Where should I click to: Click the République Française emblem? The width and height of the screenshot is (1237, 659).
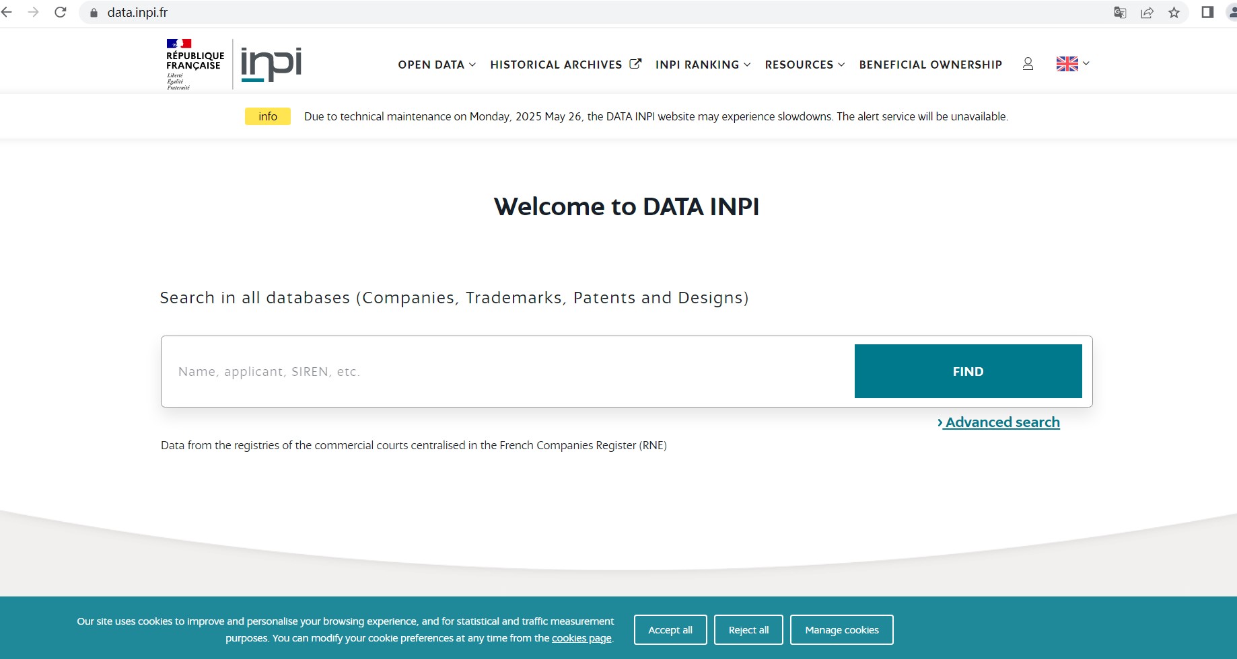(x=195, y=64)
